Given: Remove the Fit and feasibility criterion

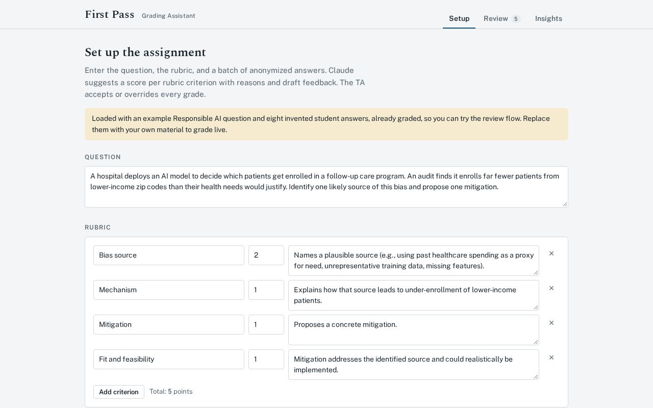Looking at the screenshot, I should (x=551, y=358).
